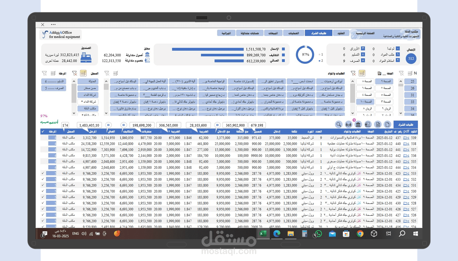Screen dimensions: 458x261
Task: Click the volume icon in the system tray
Action: [84, 234]
